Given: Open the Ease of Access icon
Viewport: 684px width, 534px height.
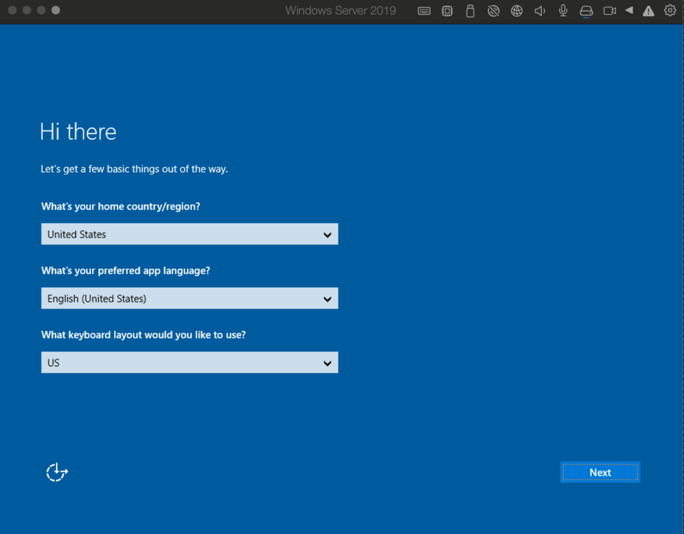Looking at the screenshot, I should pyautogui.click(x=57, y=472).
